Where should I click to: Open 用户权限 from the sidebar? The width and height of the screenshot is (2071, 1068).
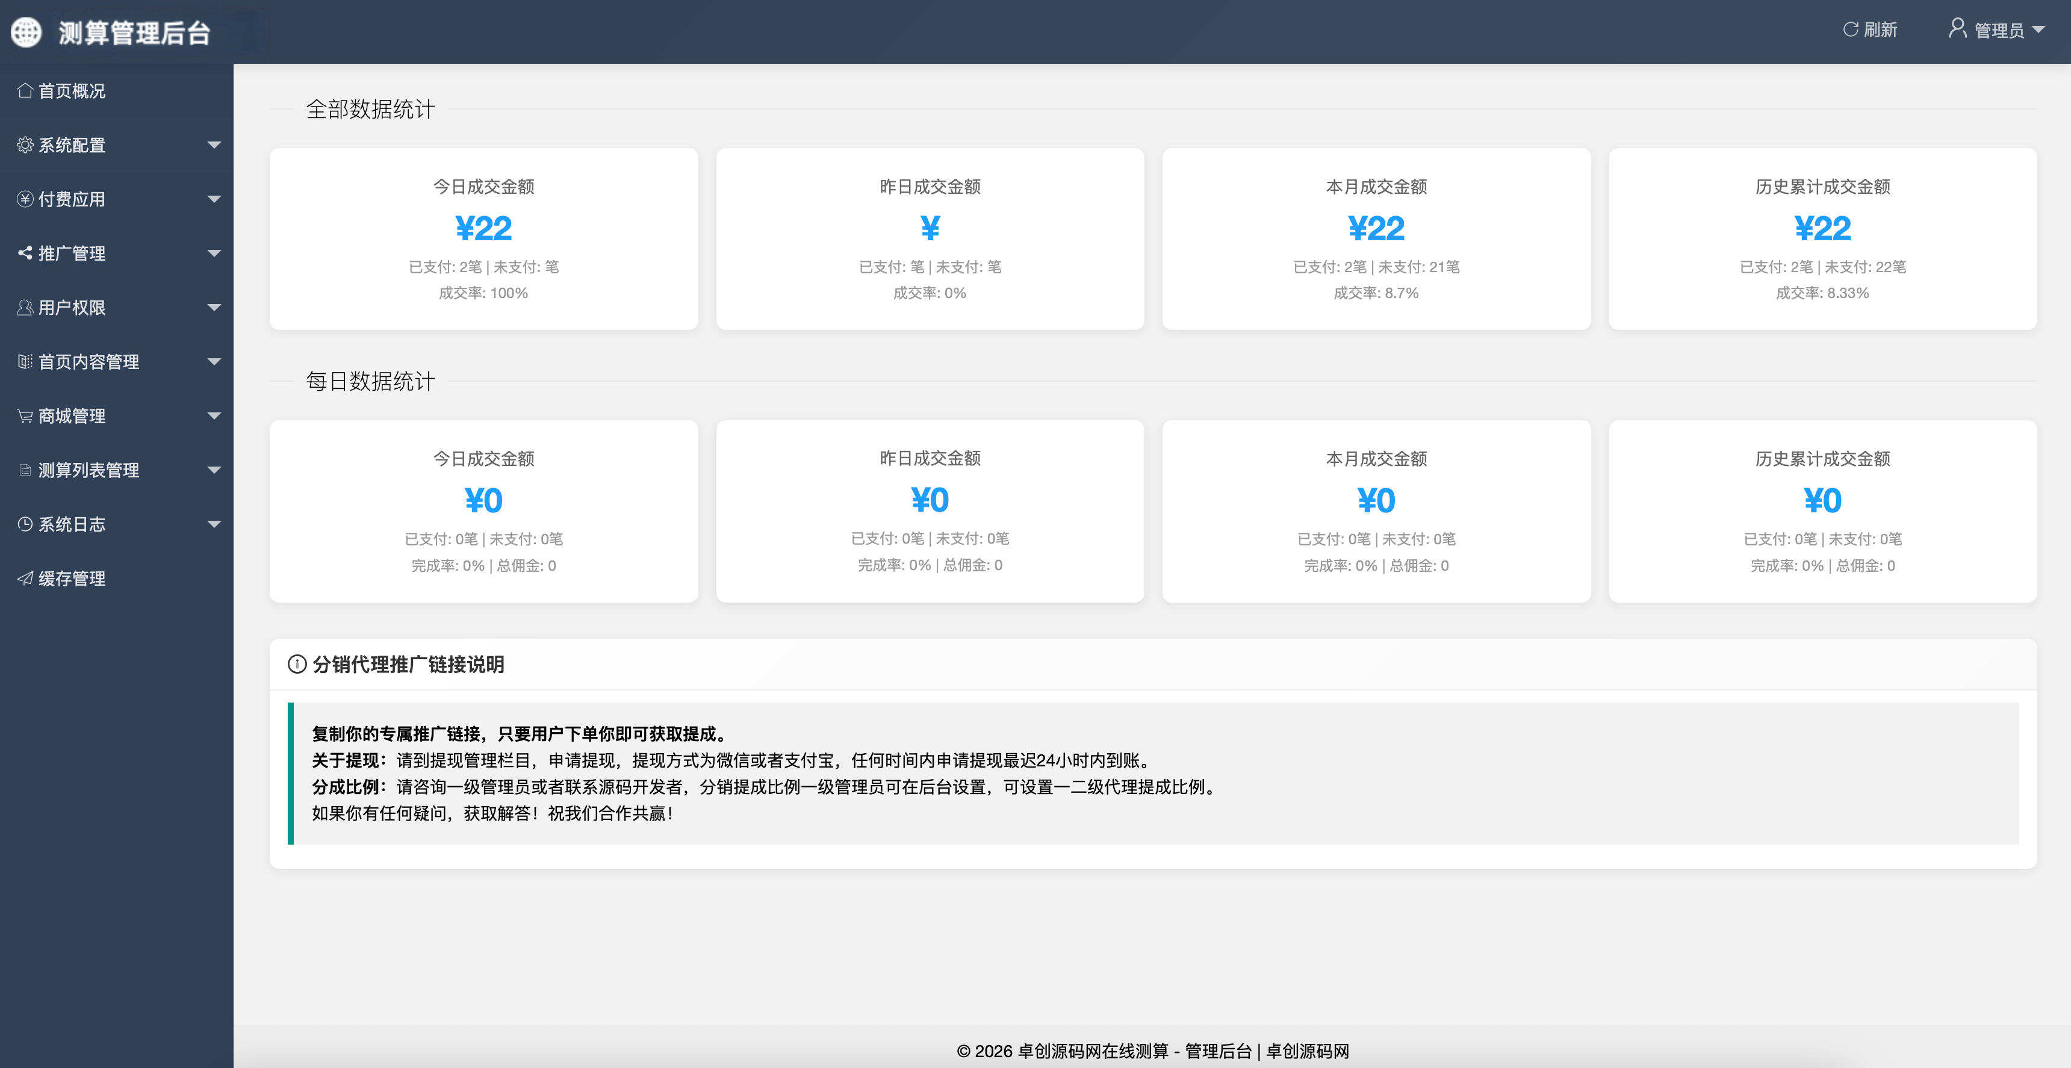point(71,308)
